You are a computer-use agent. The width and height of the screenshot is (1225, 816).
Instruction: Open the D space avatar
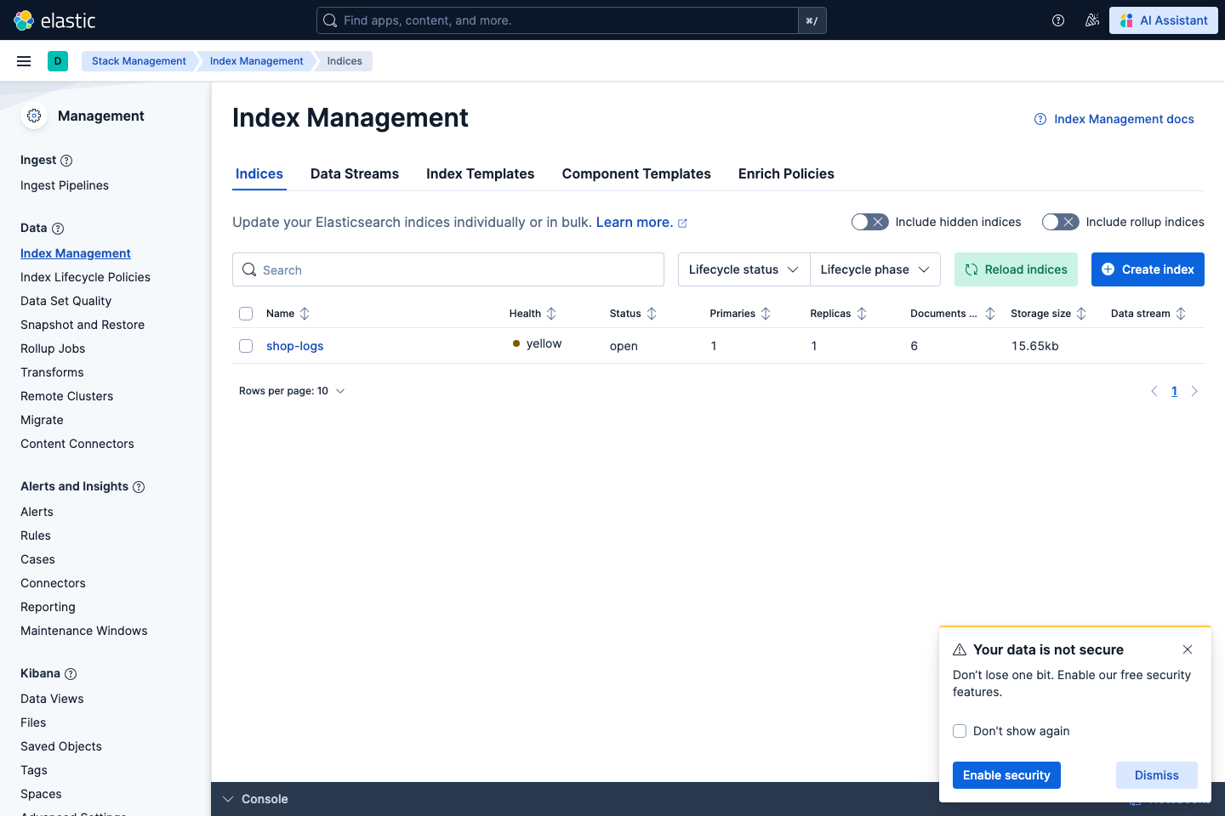[58, 61]
